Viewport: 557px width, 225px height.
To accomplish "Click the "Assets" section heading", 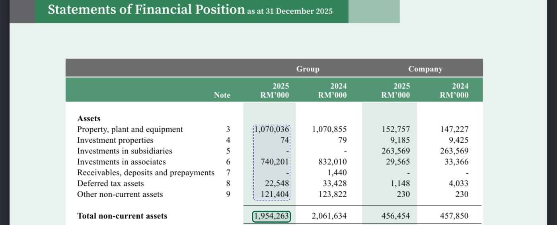I will click(x=89, y=118).
